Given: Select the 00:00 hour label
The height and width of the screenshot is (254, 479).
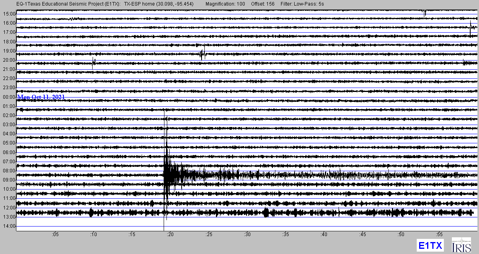Looking at the screenshot, I should click(x=9, y=97).
